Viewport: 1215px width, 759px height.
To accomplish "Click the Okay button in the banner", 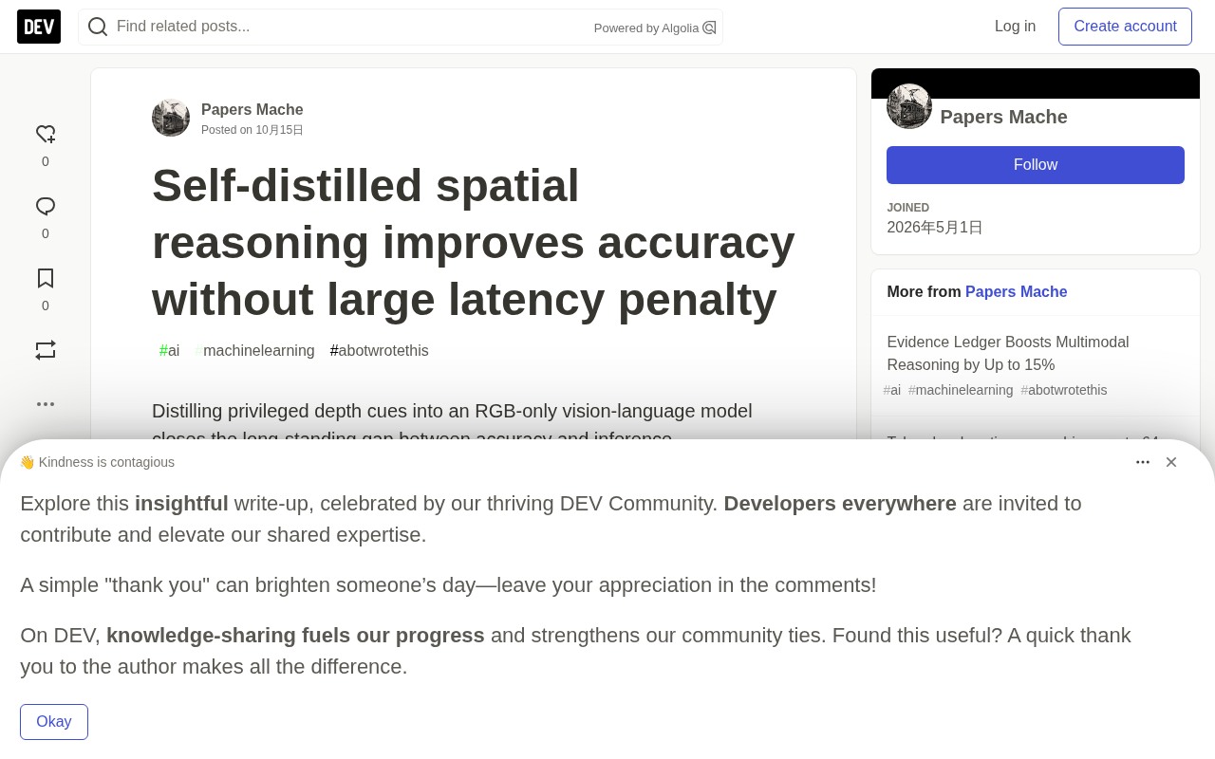I will point(54,722).
